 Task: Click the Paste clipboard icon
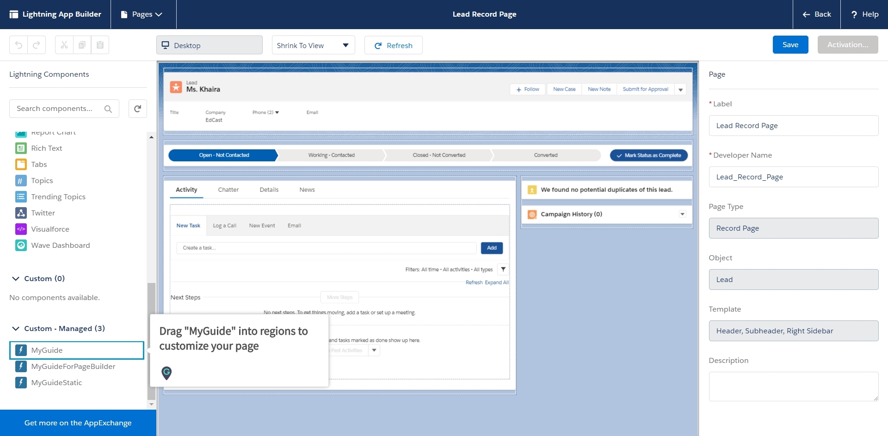(x=100, y=45)
